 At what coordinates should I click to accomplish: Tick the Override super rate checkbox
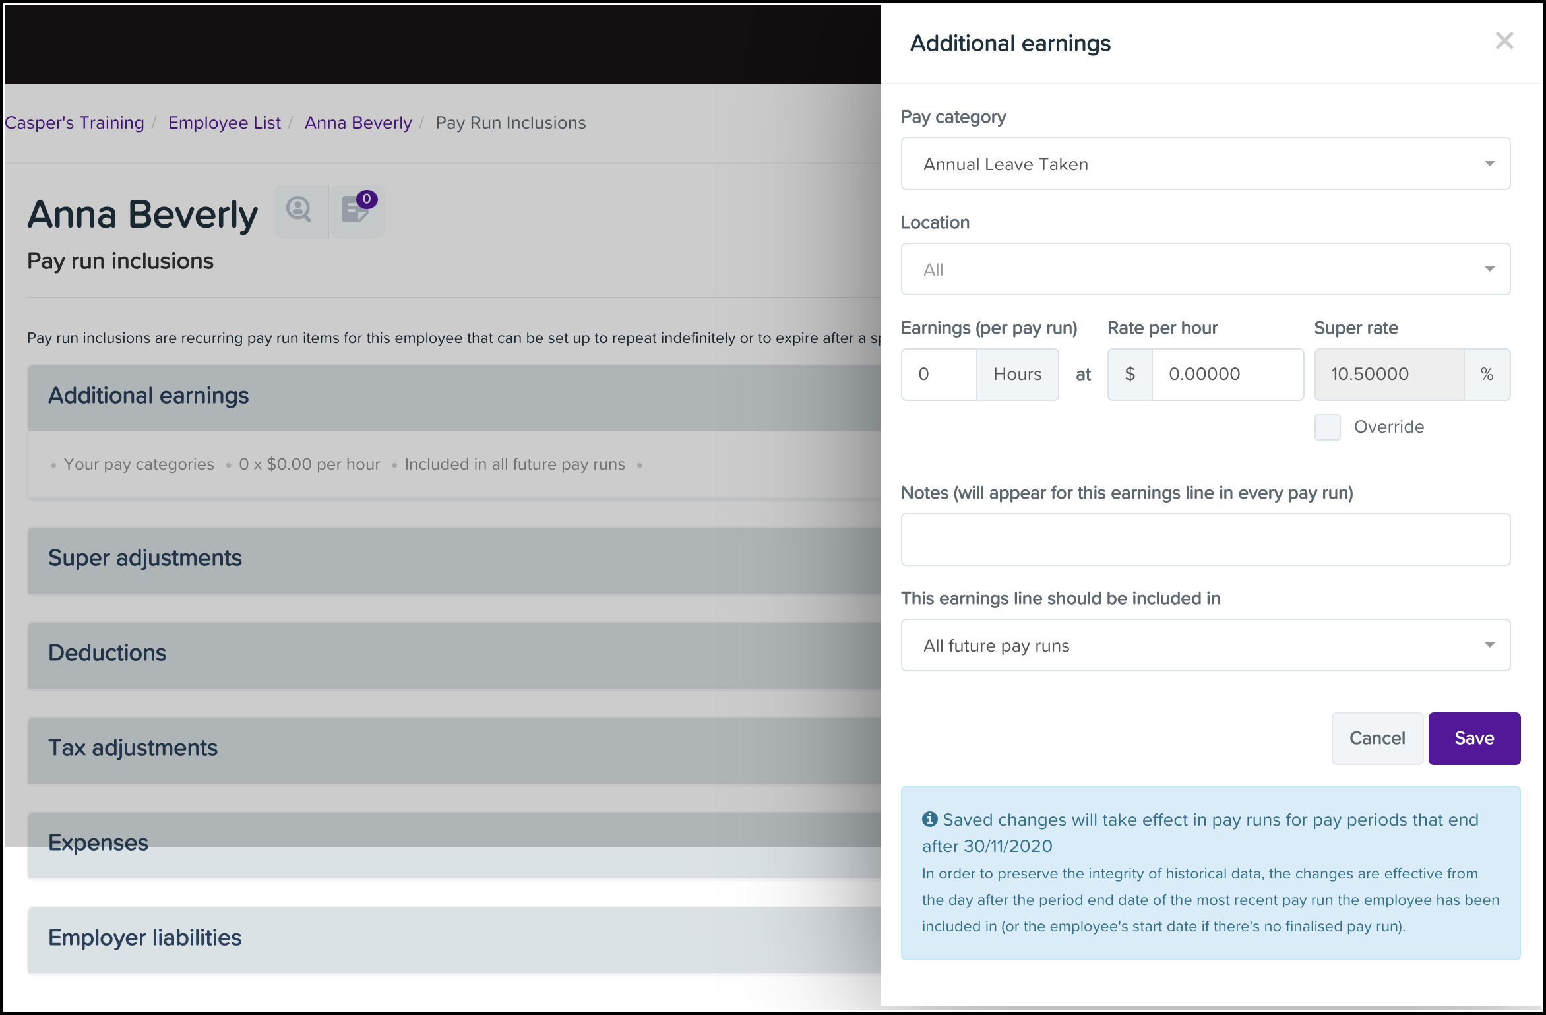pyautogui.click(x=1327, y=427)
